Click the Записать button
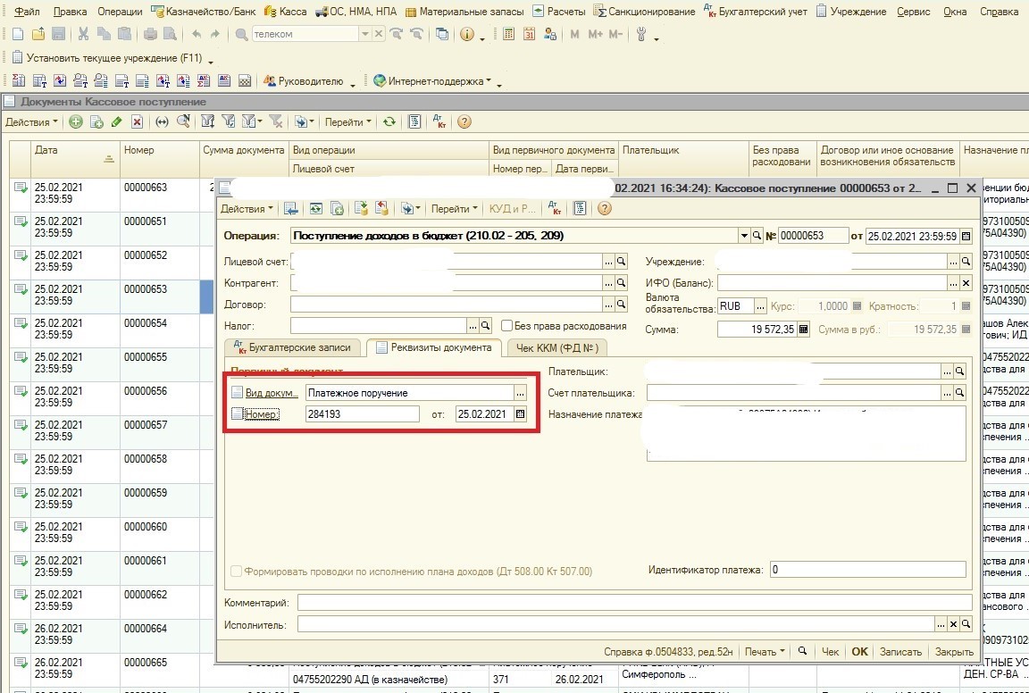Viewport: 1029px width, 693px height. [899, 652]
